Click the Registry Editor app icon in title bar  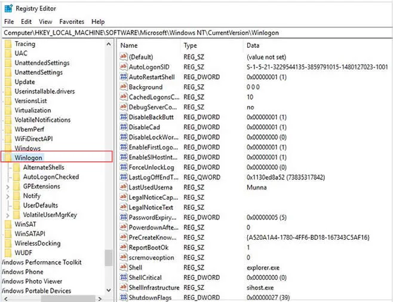coord(7,9)
